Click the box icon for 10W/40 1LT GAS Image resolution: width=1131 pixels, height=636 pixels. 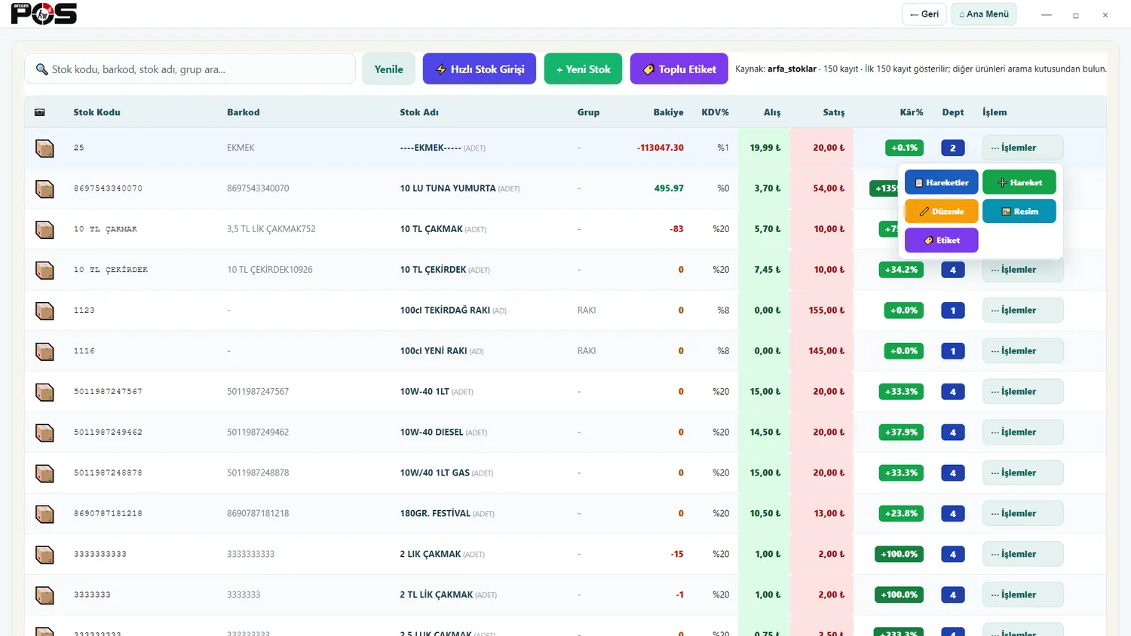click(x=44, y=473)
